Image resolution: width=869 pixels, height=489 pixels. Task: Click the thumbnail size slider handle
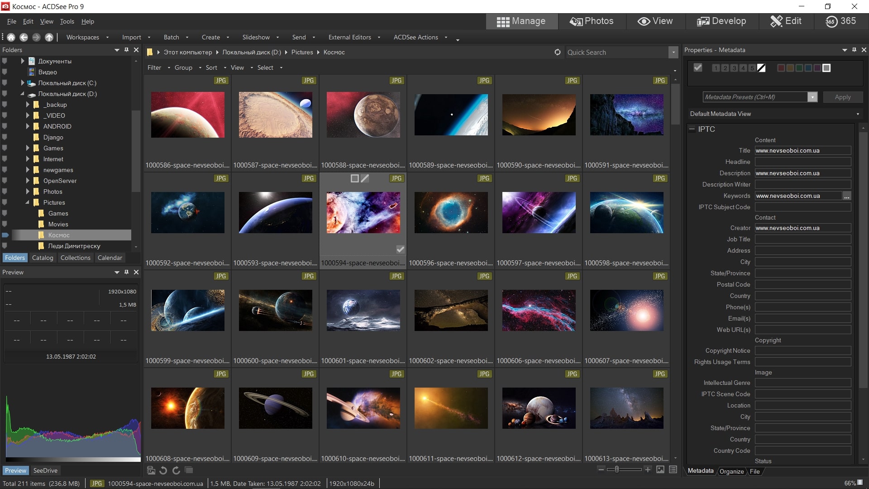(616, 470)
